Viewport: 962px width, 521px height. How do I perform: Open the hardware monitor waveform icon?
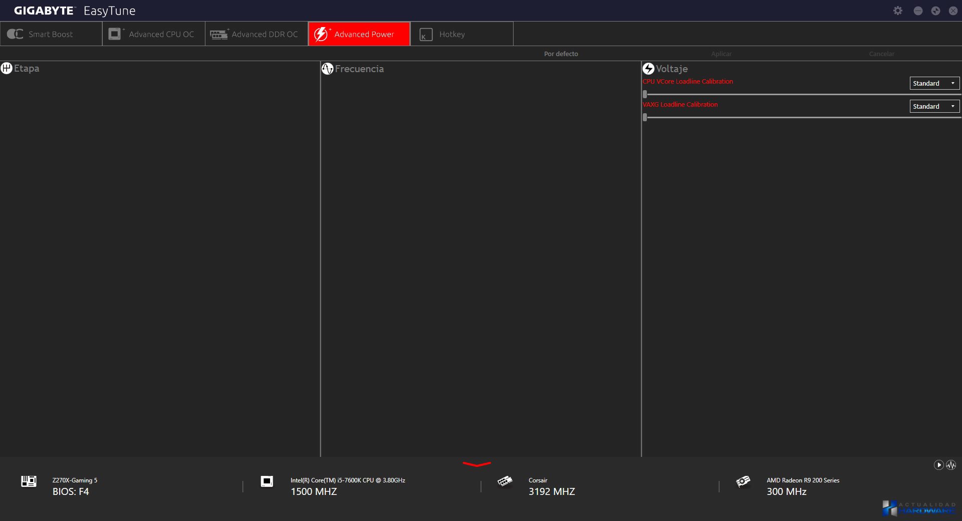click(951, 465)
